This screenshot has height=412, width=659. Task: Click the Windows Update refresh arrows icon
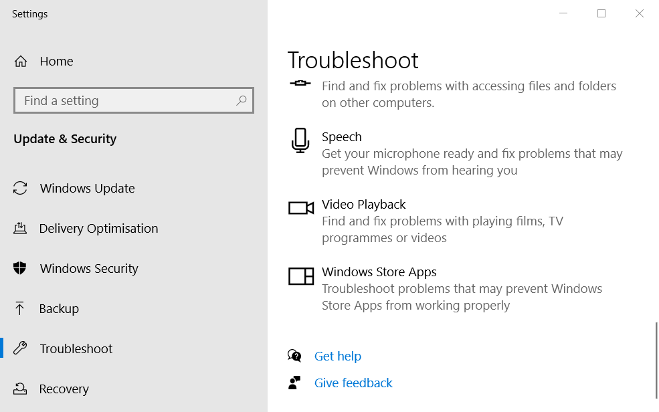click(x=20, y=188)
